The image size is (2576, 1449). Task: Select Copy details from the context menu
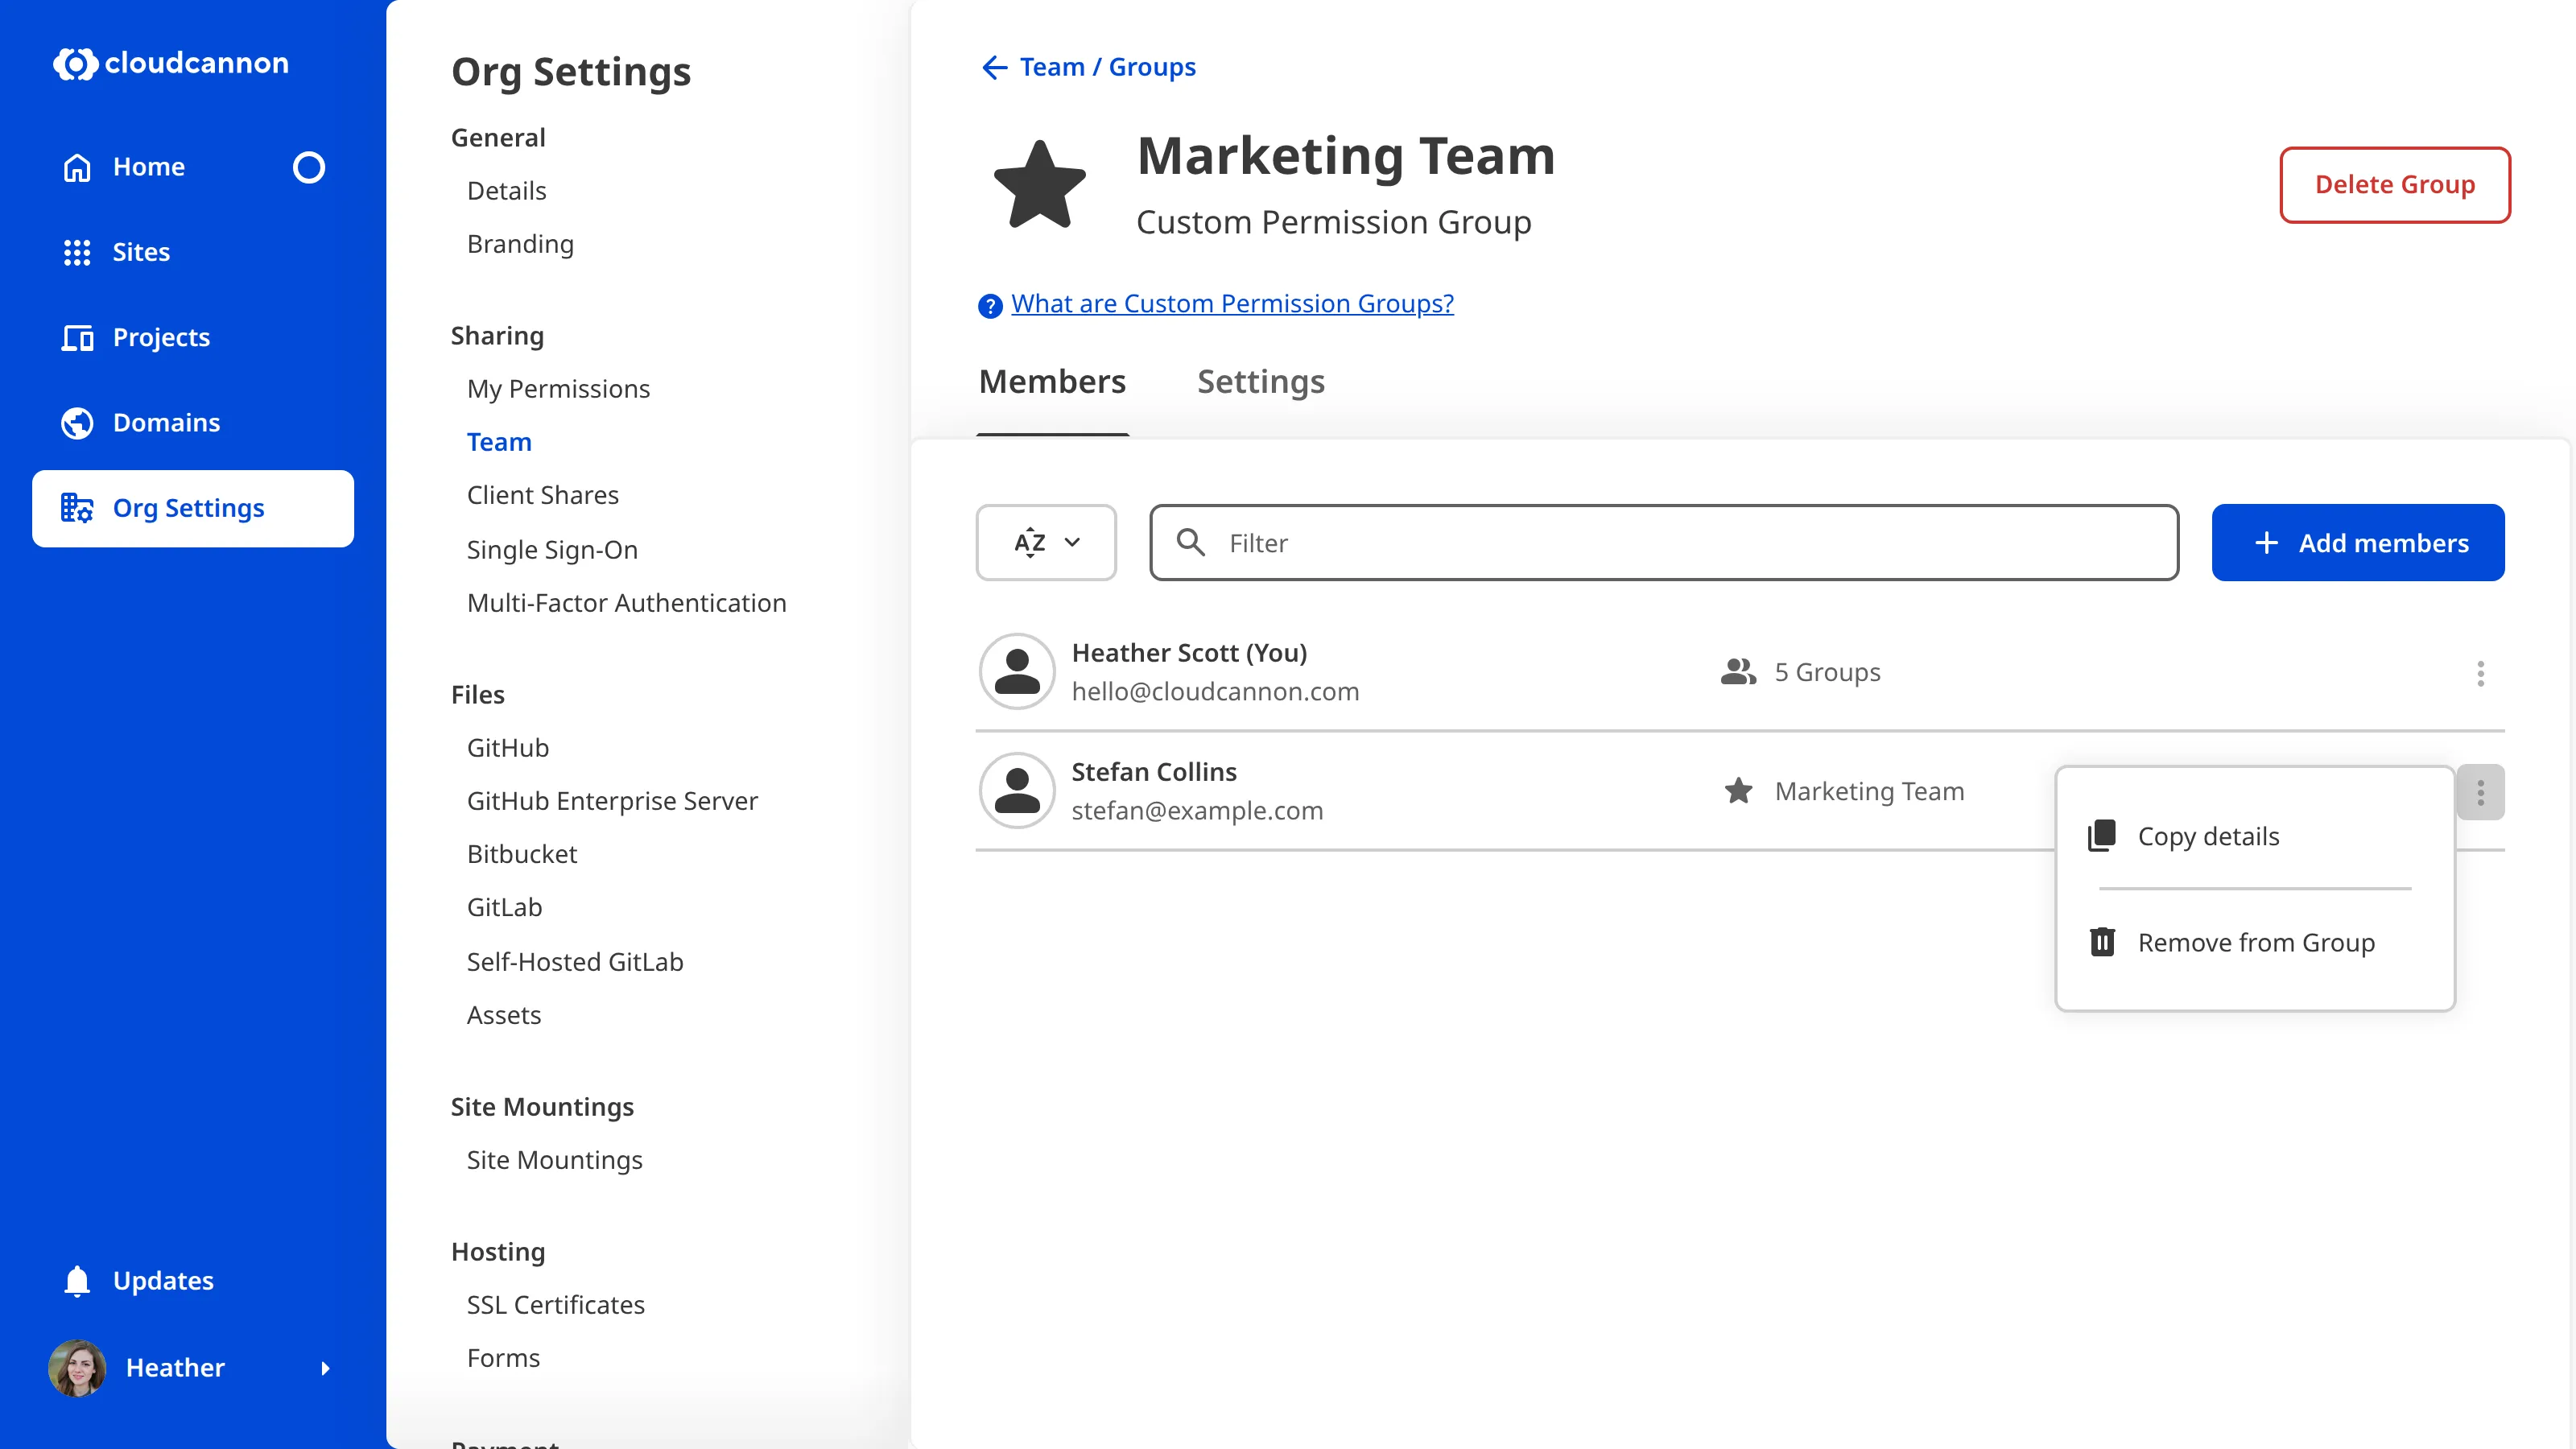tap(2208, 836)
